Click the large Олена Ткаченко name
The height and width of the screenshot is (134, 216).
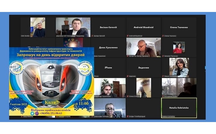(x=179, y=27)
